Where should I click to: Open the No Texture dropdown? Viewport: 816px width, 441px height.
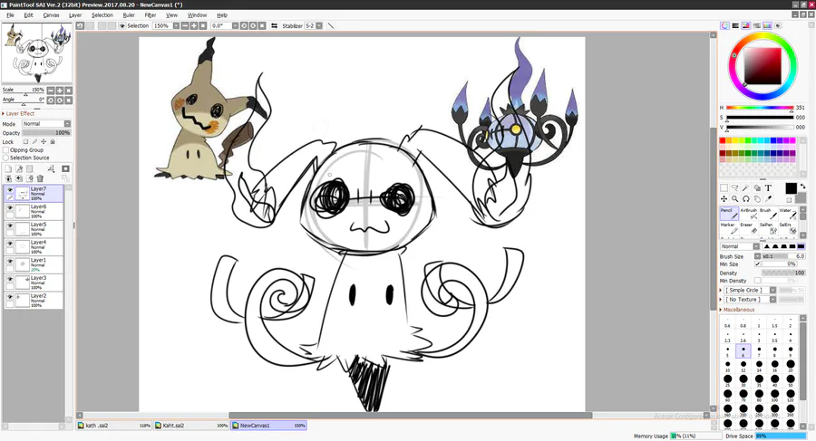click(x=772, y=300)
